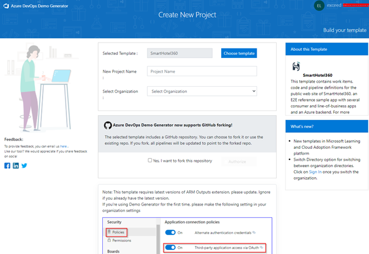Open the EL user avatar
369x254 pixels.
point(319,6)
